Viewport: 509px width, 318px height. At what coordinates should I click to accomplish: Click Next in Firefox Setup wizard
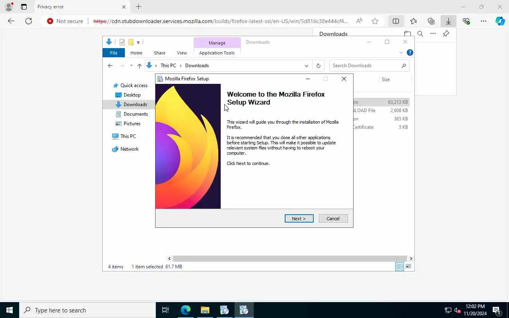(299, 219)
